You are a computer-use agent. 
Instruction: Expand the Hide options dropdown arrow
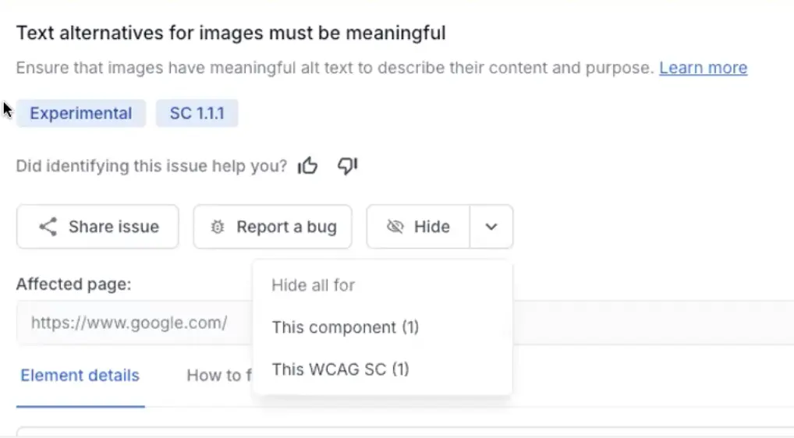click(491, 227)
